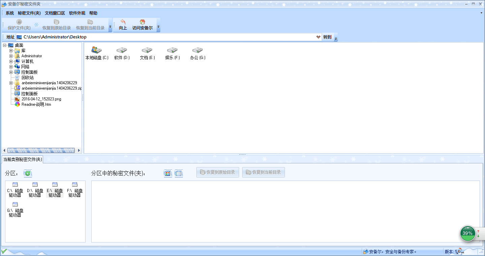Click in the address path field
This screenshot has height=256, width=485.
[168, 37]
